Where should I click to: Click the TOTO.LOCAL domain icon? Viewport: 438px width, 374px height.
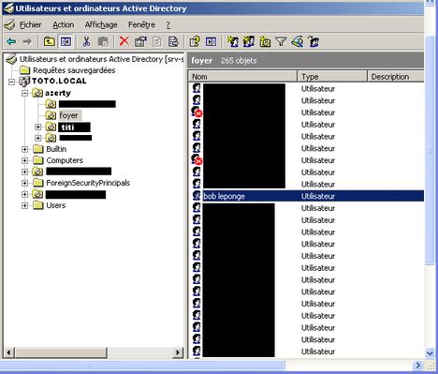(x=24, y=82)
